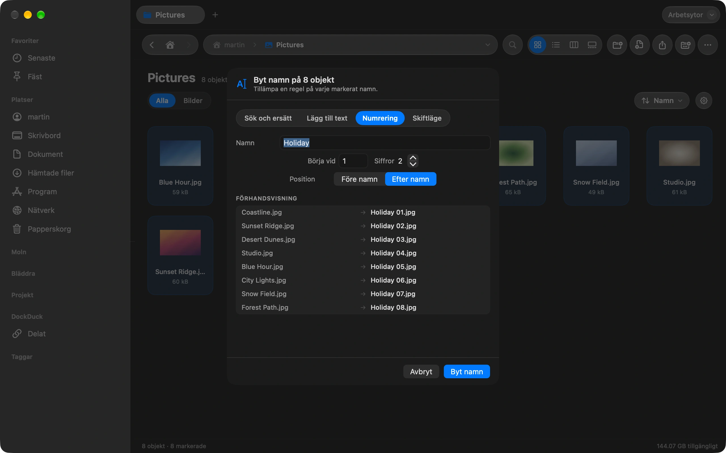Switch to Lägg till text tab
Screen dimensions: 726x453
coord(327,118)
